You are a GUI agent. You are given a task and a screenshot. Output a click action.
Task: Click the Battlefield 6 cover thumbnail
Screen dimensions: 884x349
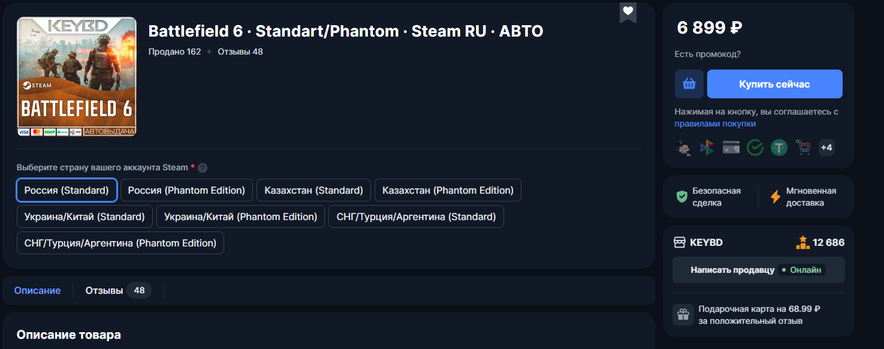[76, 76]
